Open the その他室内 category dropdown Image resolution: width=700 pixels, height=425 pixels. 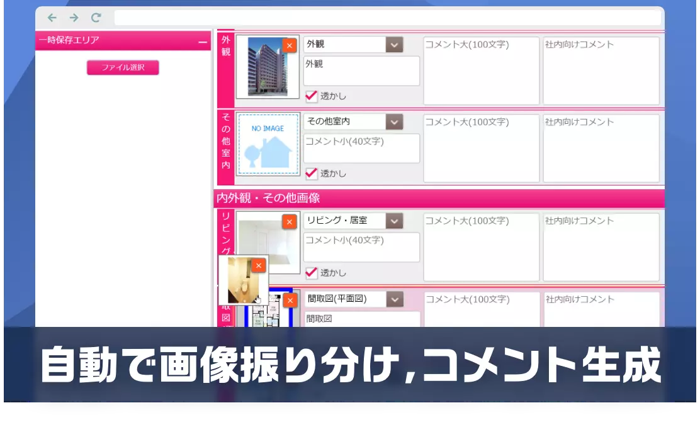(x=394, y=122)
